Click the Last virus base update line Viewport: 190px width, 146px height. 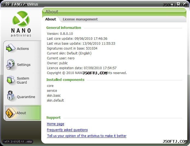pos(81,43)
